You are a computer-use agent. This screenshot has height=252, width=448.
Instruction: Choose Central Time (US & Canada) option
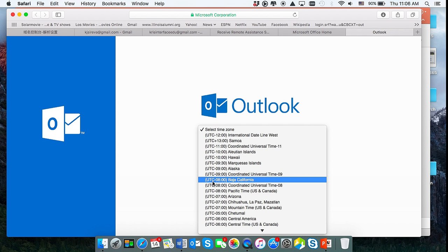click(262, 224)
